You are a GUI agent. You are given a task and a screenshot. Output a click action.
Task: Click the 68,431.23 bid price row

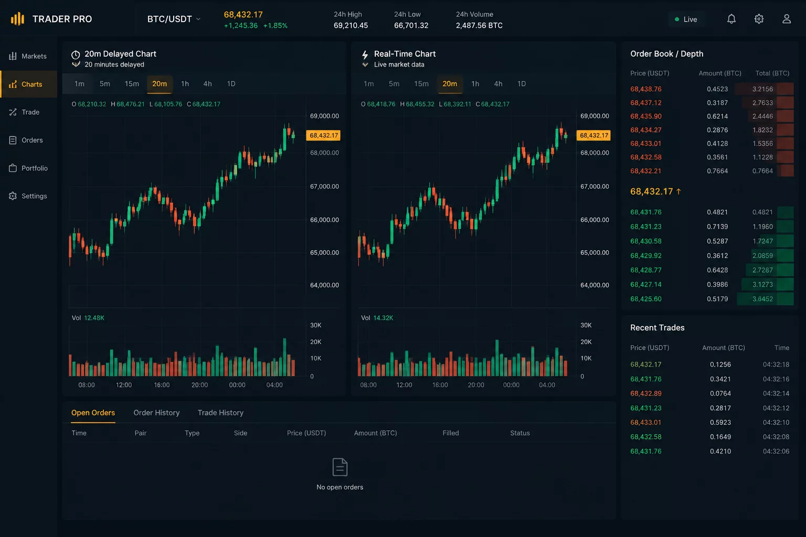point(712,227)
